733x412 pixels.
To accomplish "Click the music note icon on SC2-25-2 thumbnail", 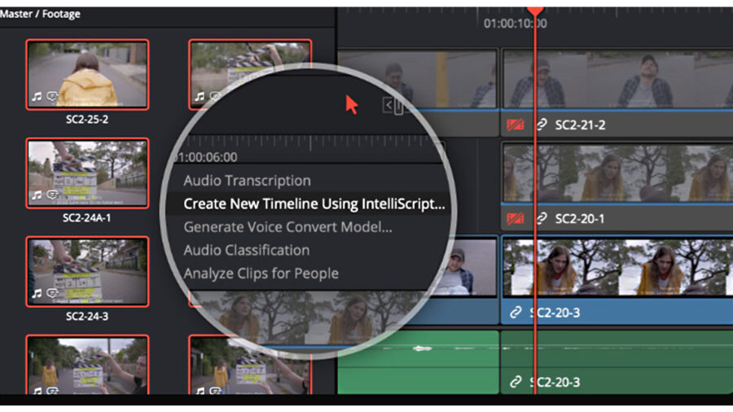I will pyautogui.click(x=37, y=97).
